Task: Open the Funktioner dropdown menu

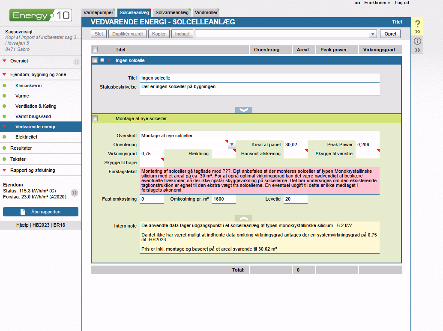Action: pyautogui.click(x=377, y=3)
